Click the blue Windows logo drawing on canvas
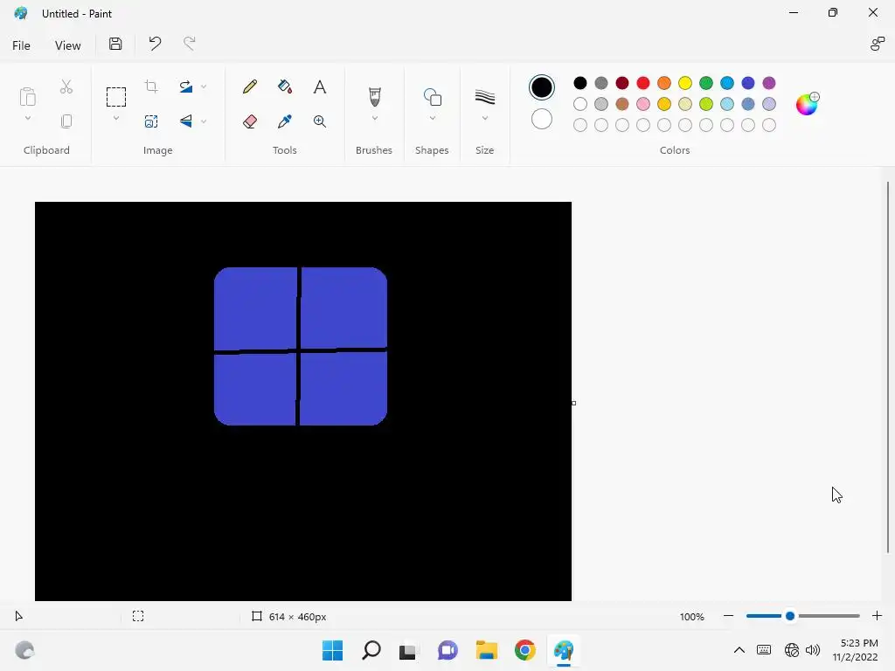The height and width of the screenshot is (671, 895). (301, 346)
